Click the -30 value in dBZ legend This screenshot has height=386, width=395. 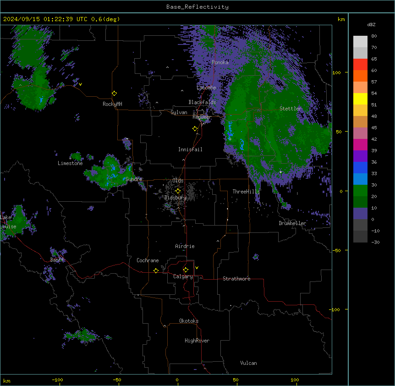(375, 243)
